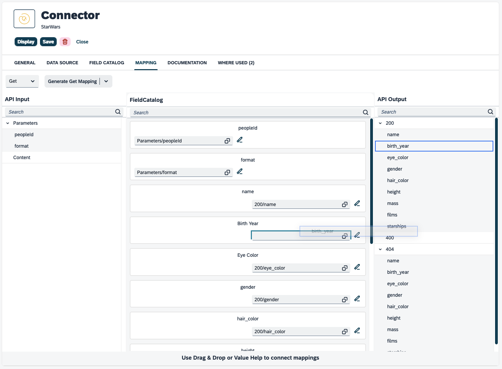
Task: Collapse the 200 response node
Action: coord(380,123)
